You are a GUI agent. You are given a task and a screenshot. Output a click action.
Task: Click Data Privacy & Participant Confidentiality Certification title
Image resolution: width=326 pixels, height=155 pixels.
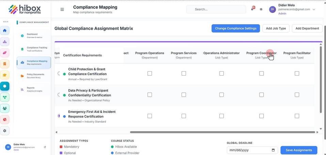90,93
